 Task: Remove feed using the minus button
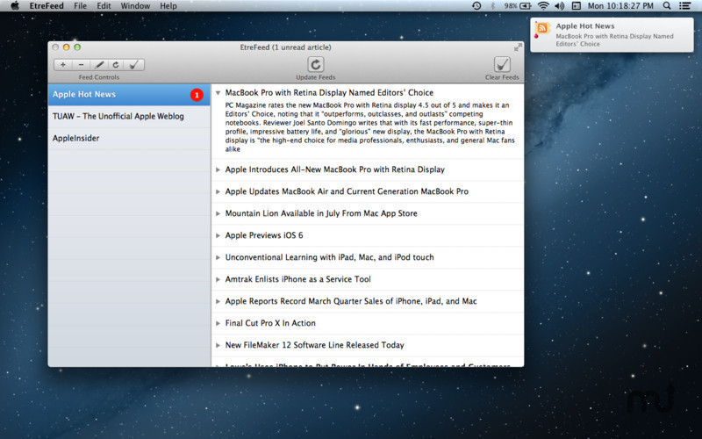pos(81,65)
